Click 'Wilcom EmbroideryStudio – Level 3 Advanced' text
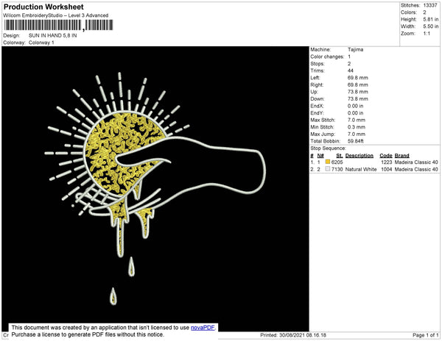The image size is (442, 341). (56, 15)
